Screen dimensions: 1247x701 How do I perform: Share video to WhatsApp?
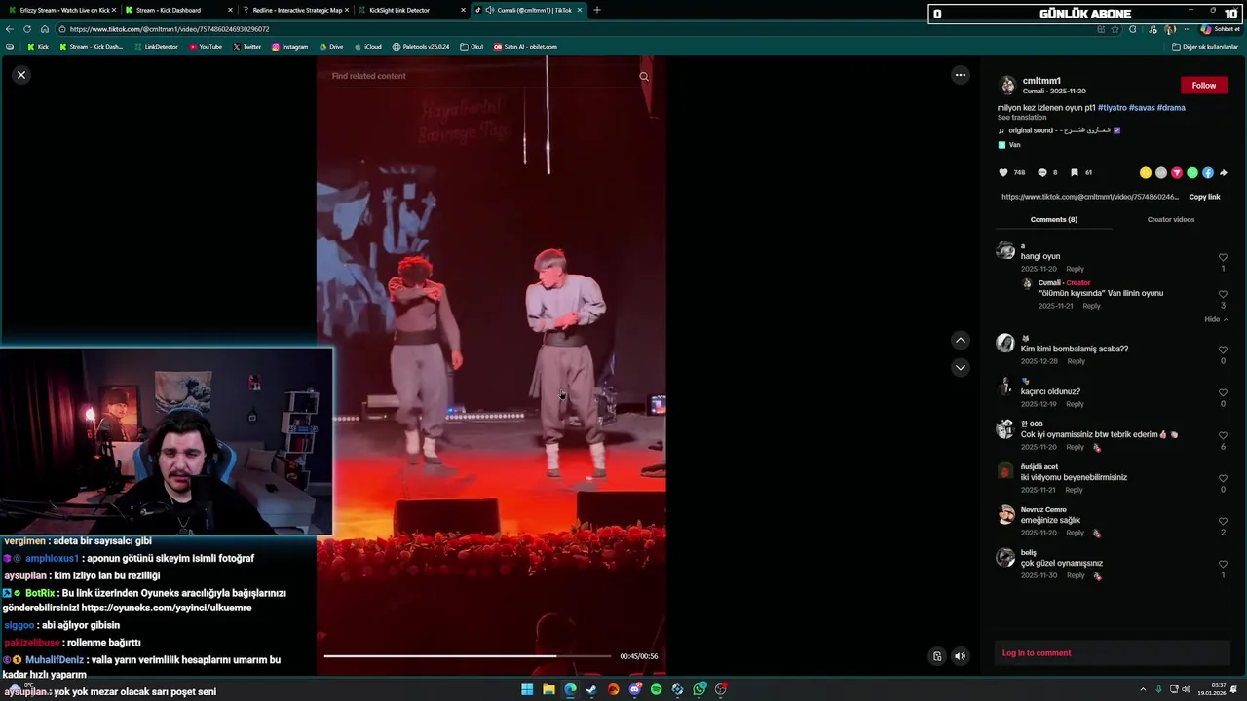pos(1192,173)
